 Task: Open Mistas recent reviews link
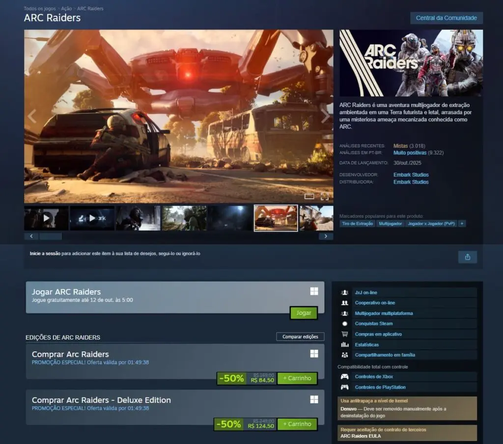point(401,146)
